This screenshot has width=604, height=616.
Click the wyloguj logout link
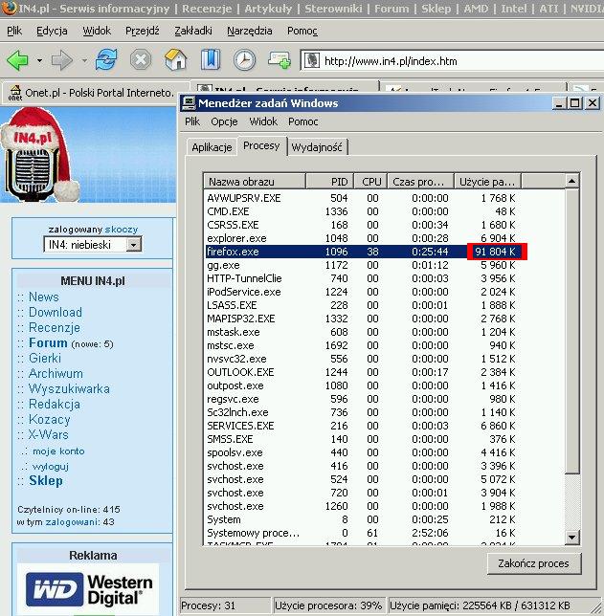click(x=51, y=467)
